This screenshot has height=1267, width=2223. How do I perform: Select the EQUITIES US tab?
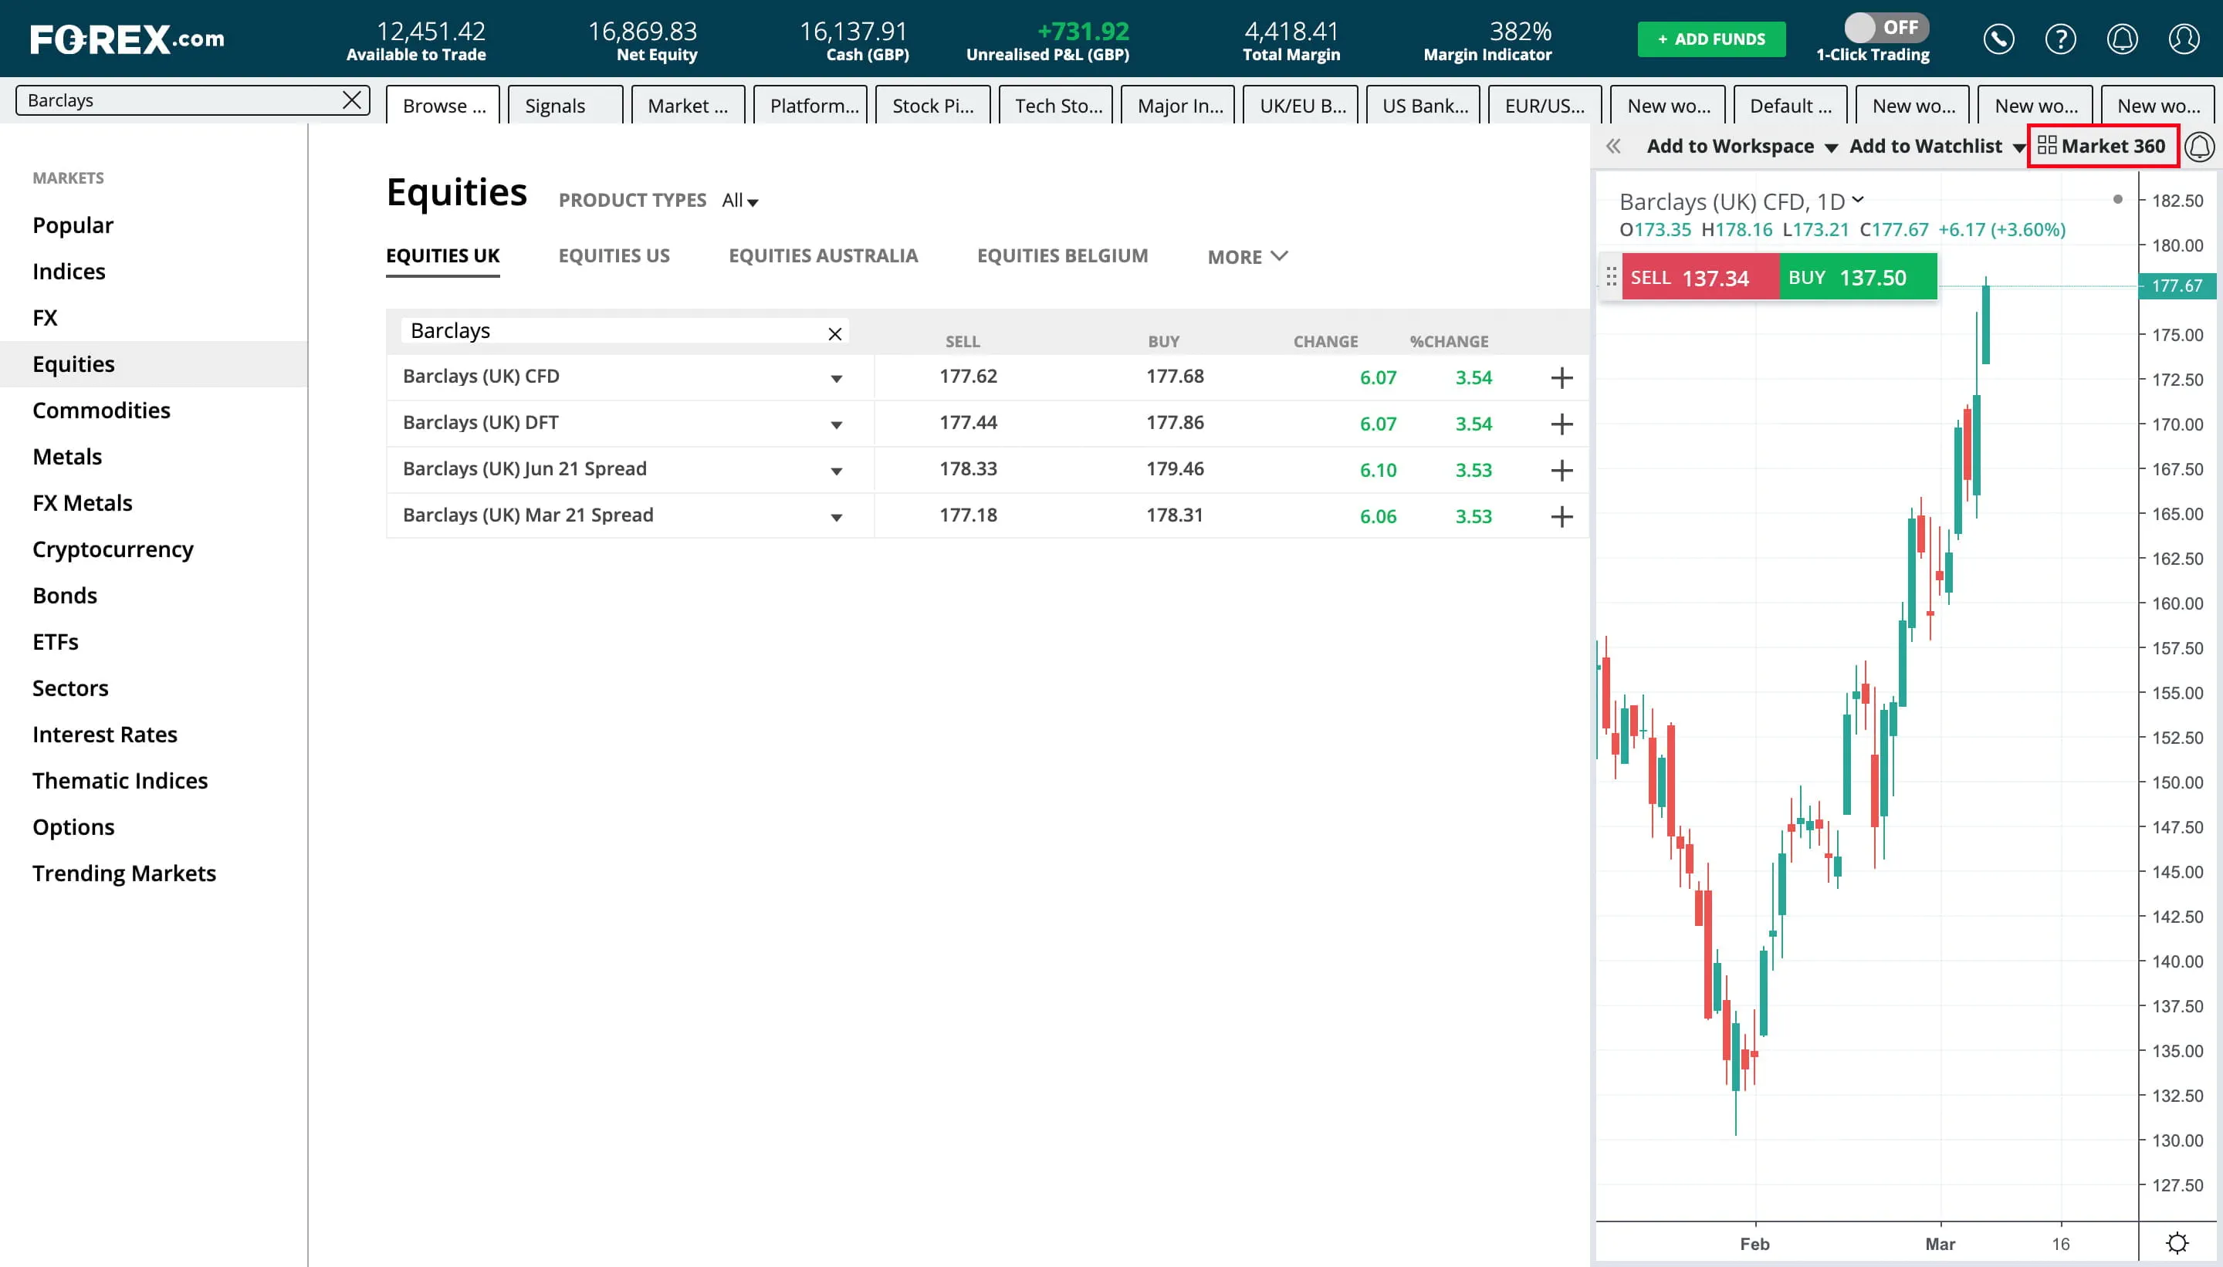(614, 255)
